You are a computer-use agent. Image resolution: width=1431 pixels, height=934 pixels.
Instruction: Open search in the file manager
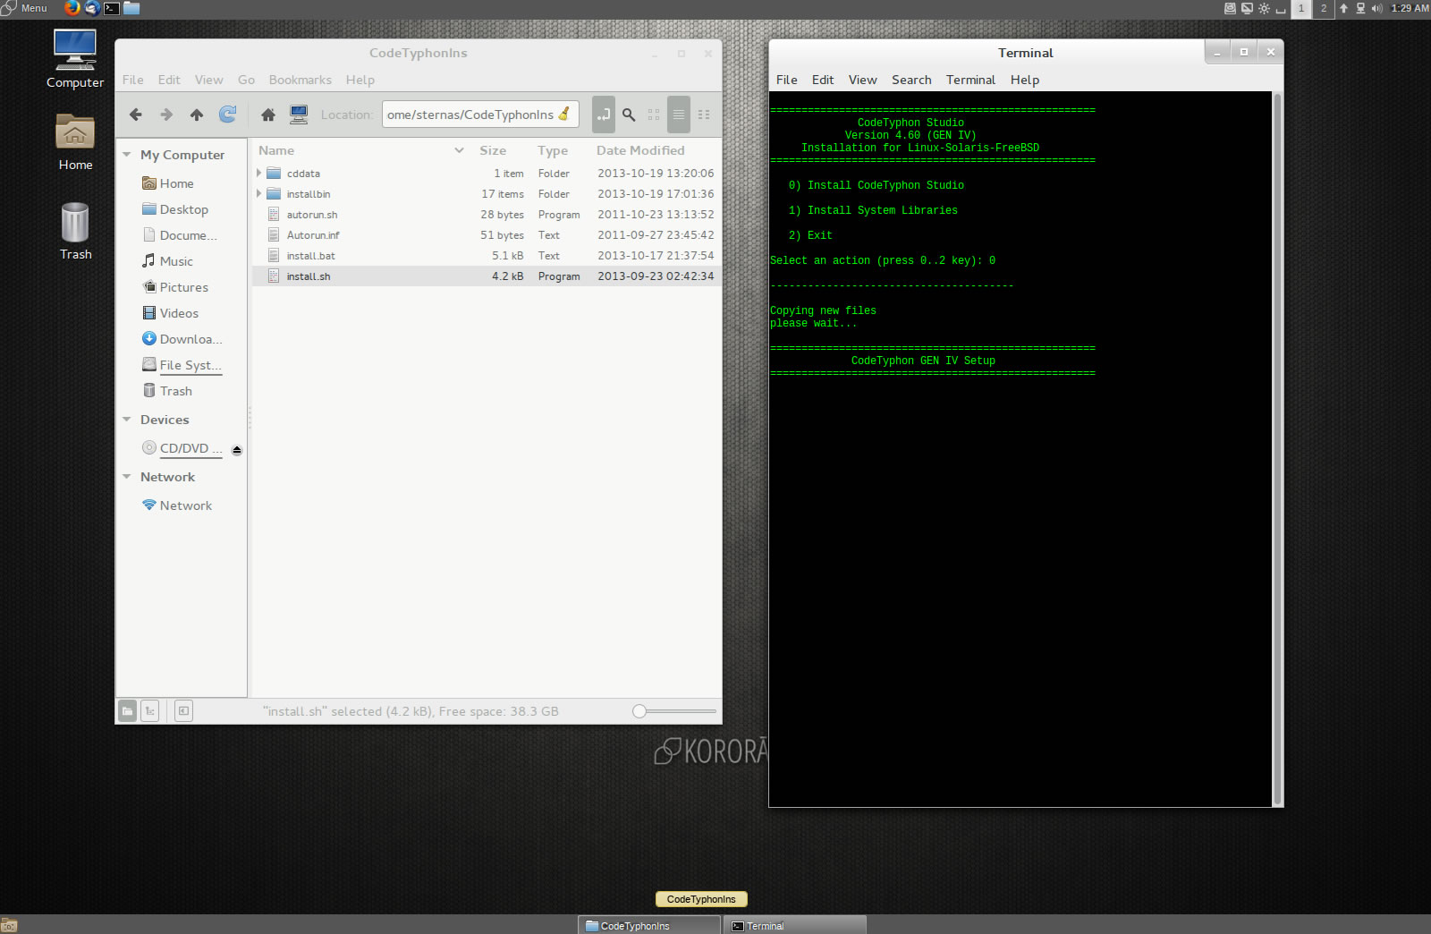(x=629, y=115)
